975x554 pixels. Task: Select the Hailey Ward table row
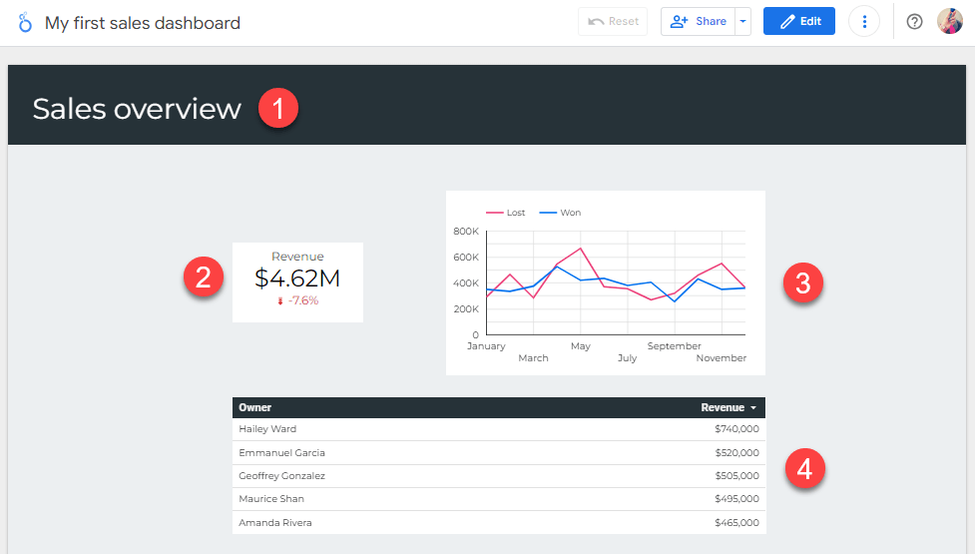tap(499, 429)
